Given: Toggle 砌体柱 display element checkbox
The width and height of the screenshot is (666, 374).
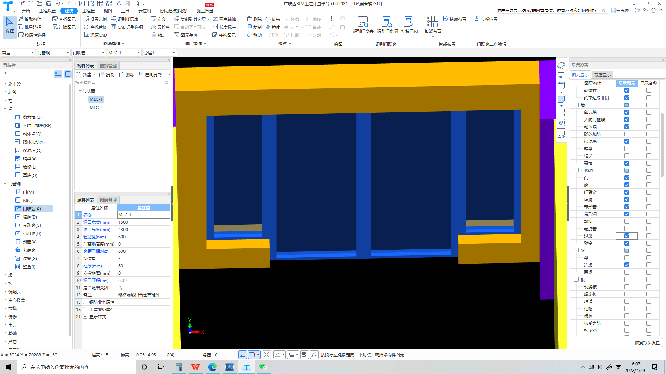Looking at the screenshot, I should click(x=627, y=90).
